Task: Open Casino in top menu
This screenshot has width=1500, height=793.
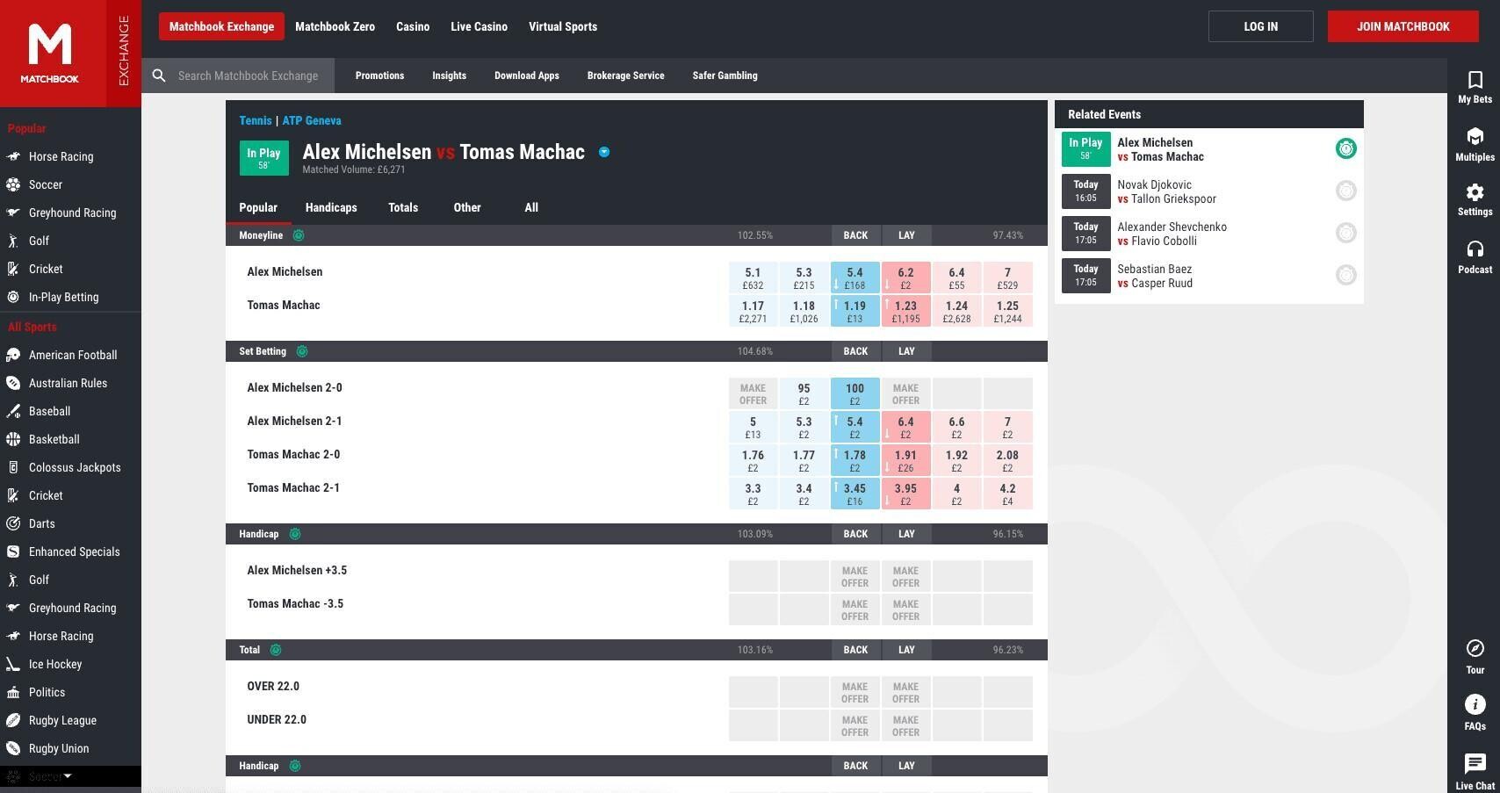Action: [x=413, y=26]
